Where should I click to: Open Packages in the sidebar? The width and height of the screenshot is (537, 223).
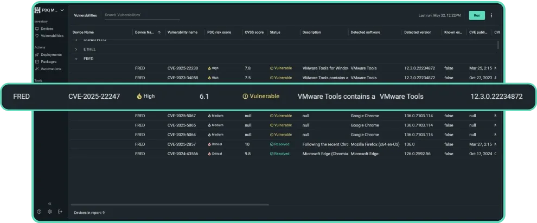[x=49, y=62]
